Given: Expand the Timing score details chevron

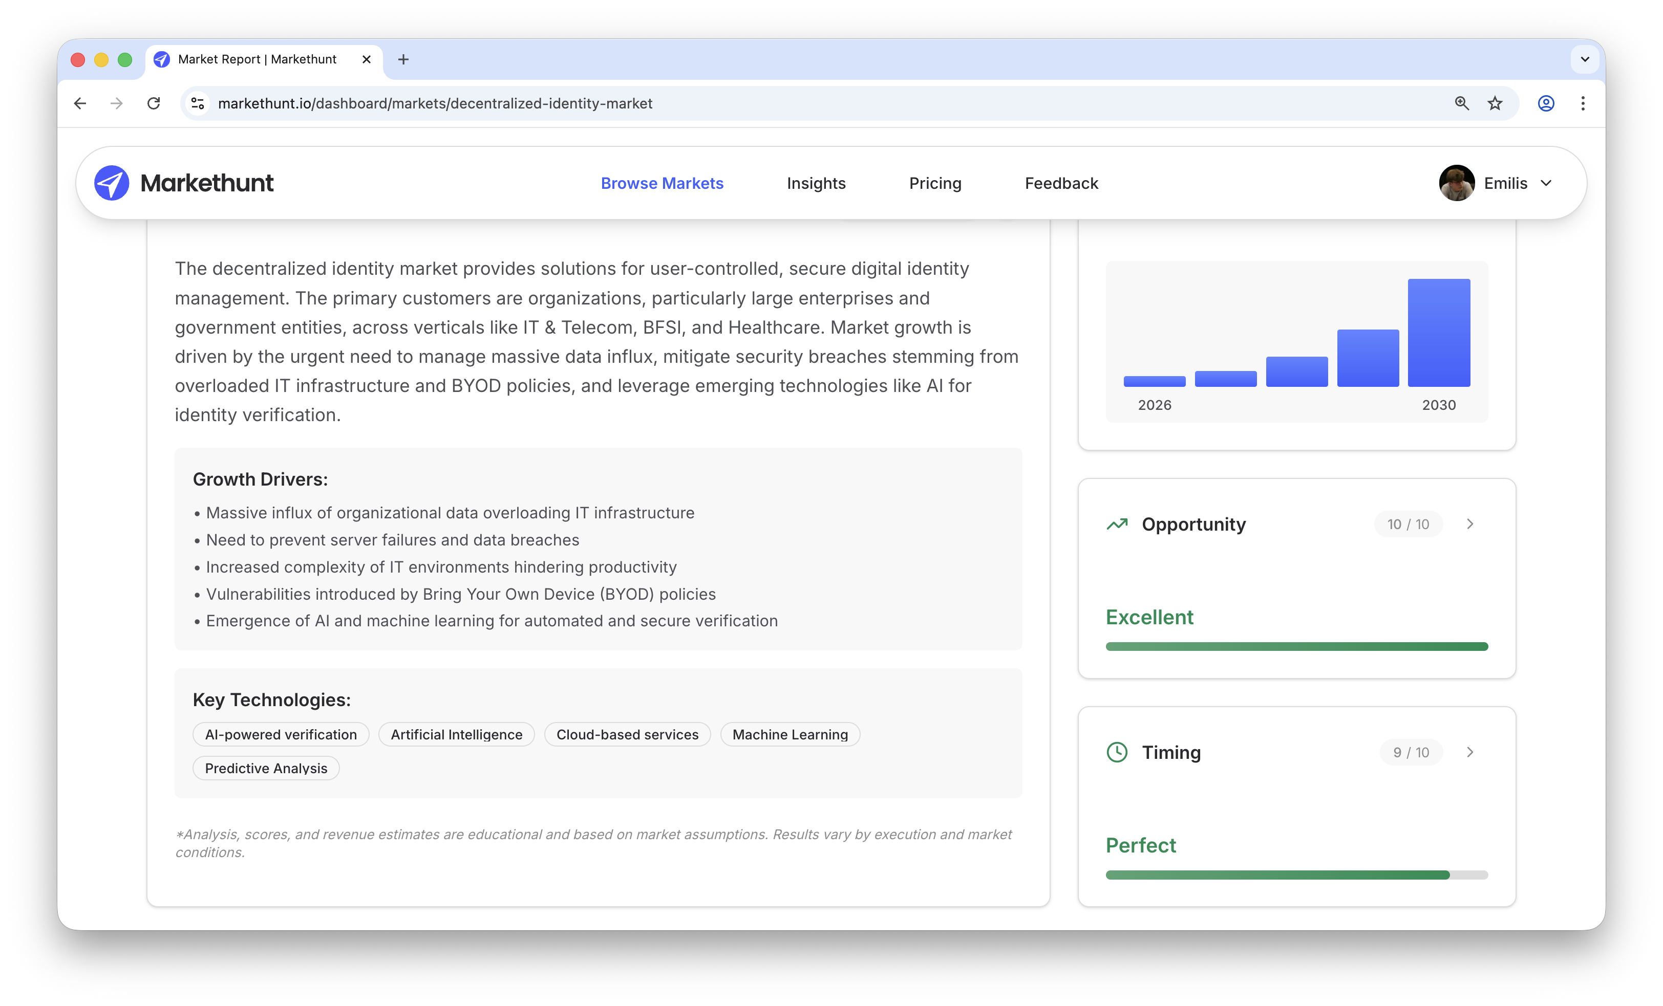Looking at the screenshot, I should click(1470, 752).
